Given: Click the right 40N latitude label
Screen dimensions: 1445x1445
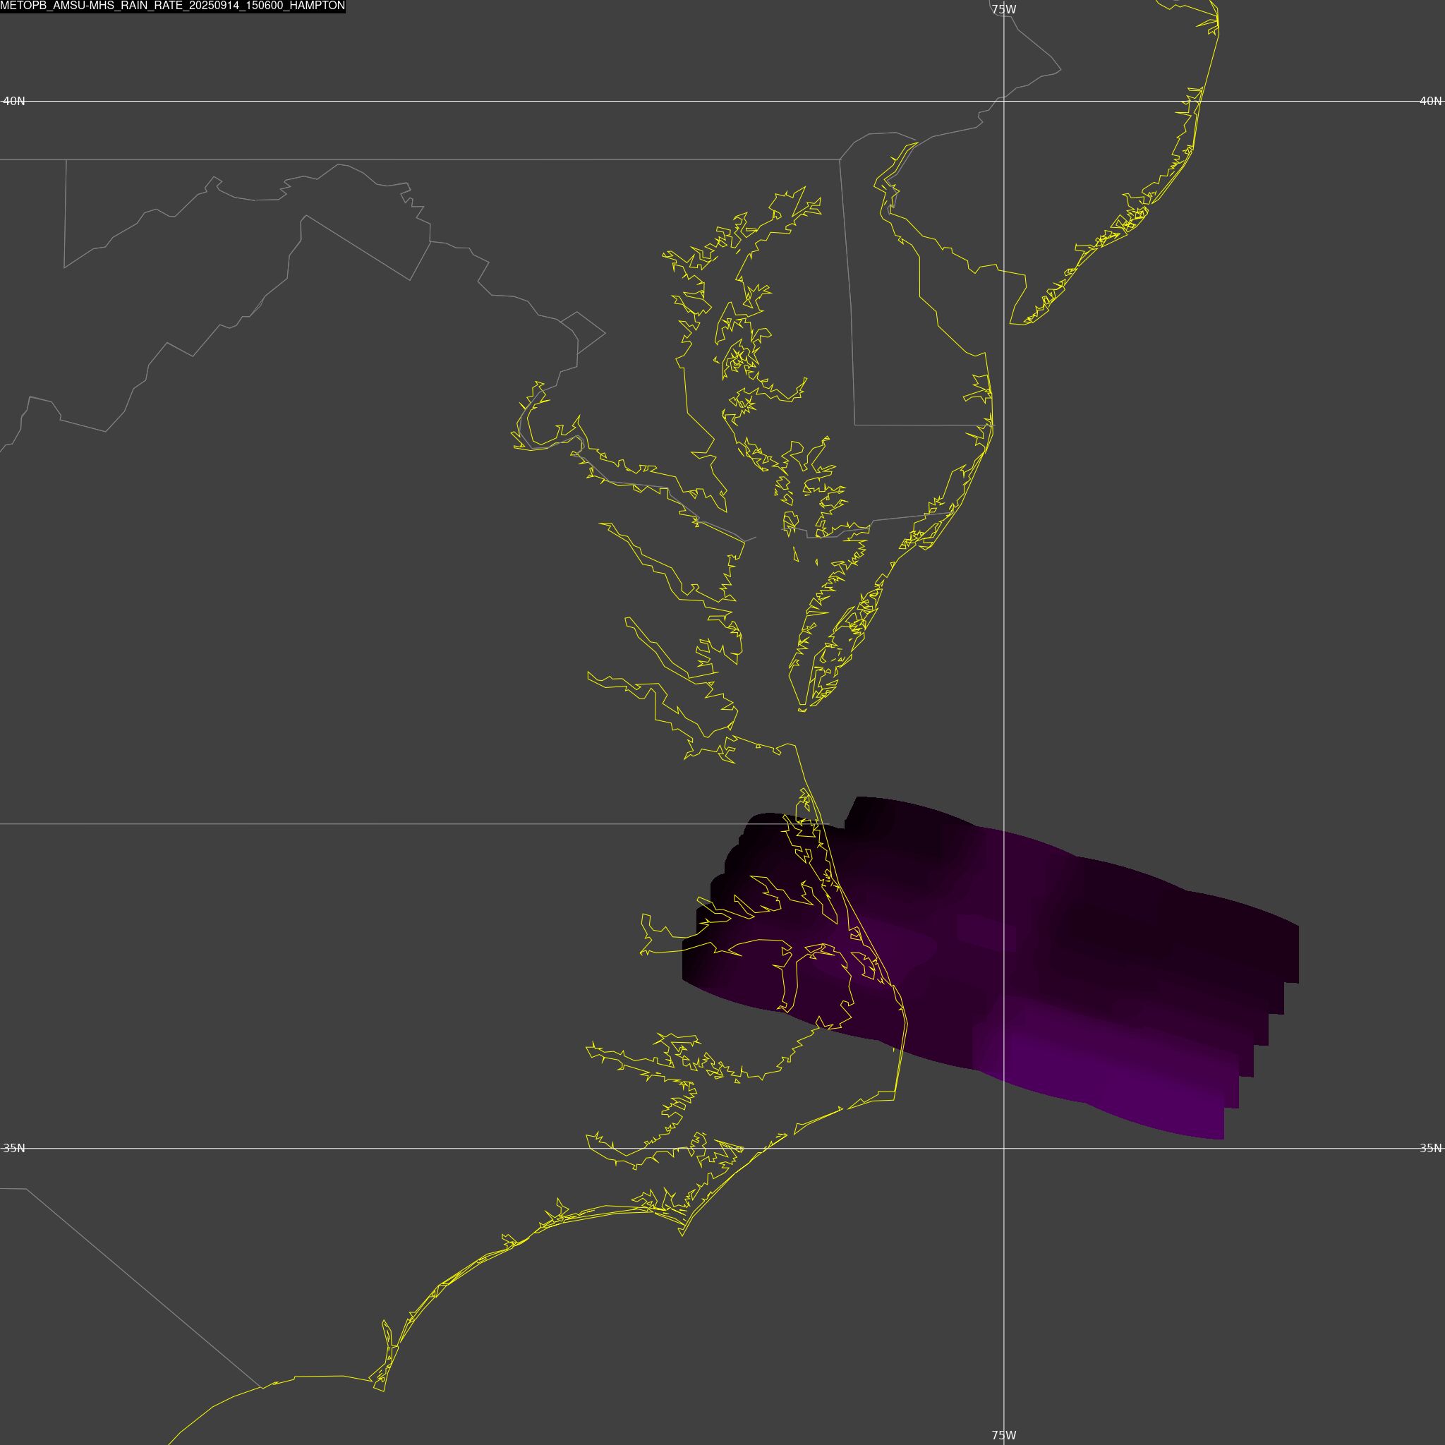Looking at the screenshot, I should pyautogui.click(x=1430, y=101).
